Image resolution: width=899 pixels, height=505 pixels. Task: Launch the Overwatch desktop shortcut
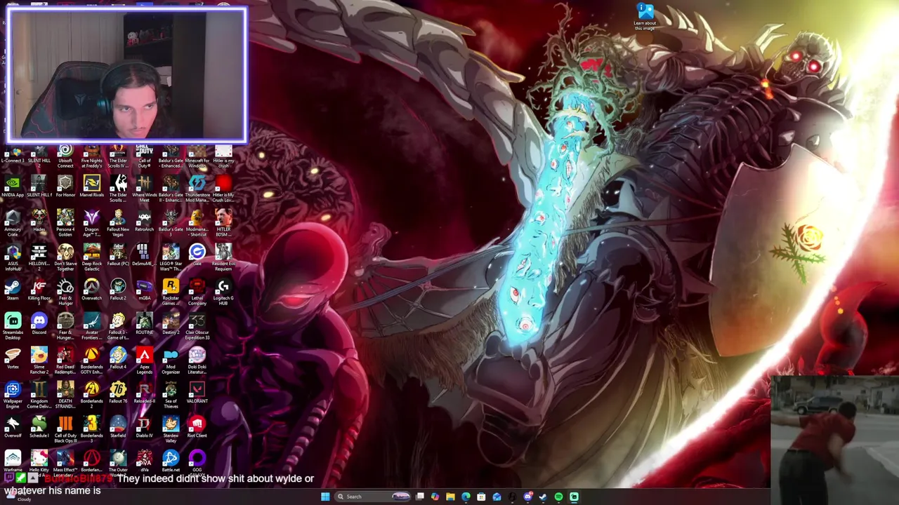(x=91, y=290)
